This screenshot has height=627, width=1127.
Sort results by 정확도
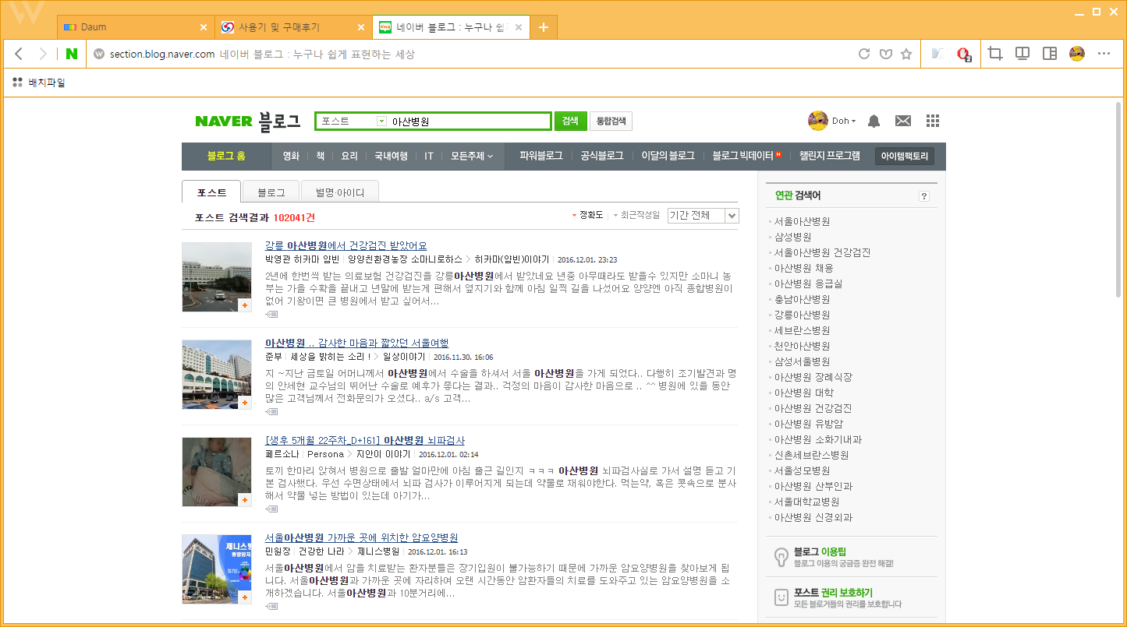(x=588, y=215)
